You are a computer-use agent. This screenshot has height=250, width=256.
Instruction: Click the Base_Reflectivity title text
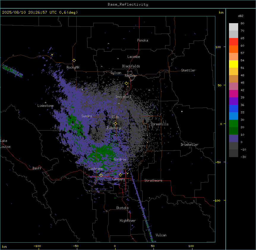[x=128, y=4]
